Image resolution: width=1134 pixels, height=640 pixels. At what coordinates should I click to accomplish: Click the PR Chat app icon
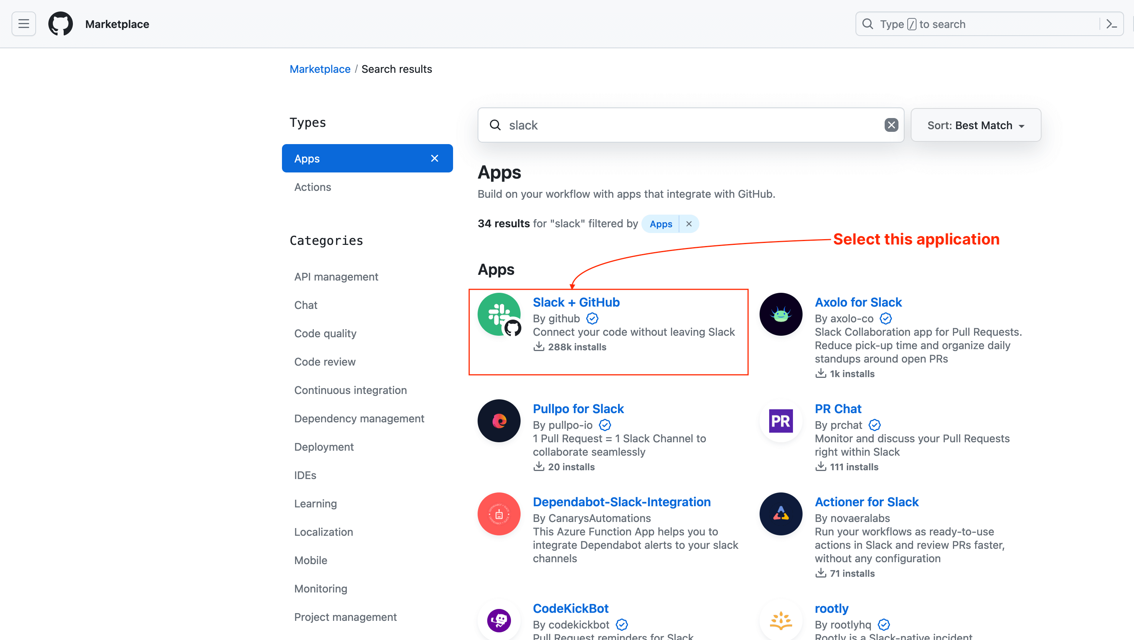(780, 421)
